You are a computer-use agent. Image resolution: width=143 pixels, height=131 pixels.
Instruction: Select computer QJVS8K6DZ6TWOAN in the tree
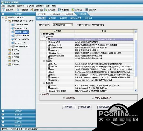[22, 35]
